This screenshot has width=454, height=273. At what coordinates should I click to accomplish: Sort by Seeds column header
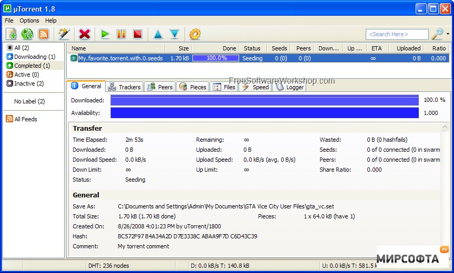click(x=279, y=48)
